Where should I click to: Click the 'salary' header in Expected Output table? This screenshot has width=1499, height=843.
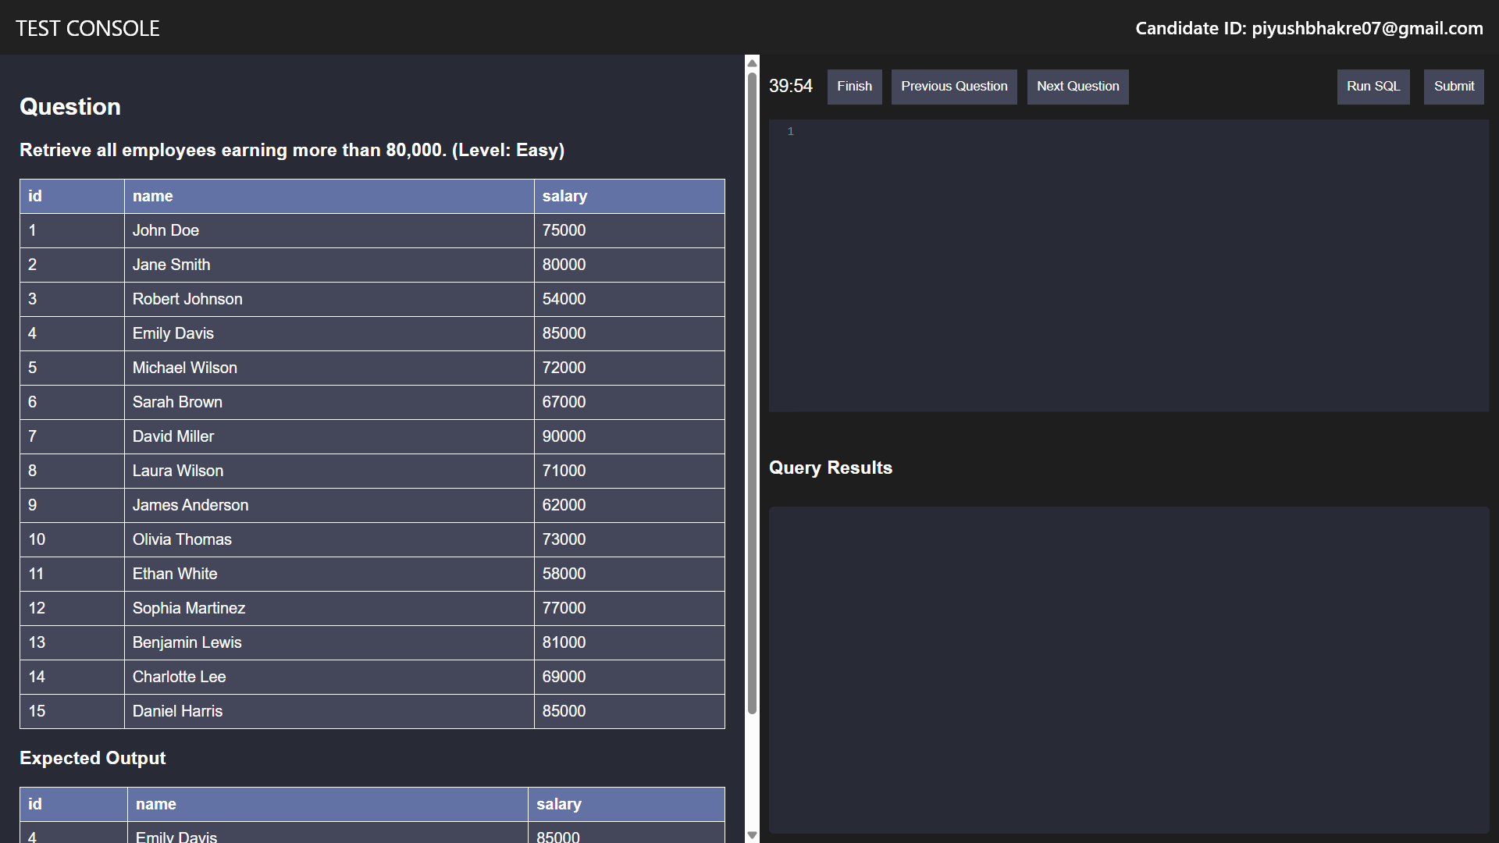pos(626,805)
